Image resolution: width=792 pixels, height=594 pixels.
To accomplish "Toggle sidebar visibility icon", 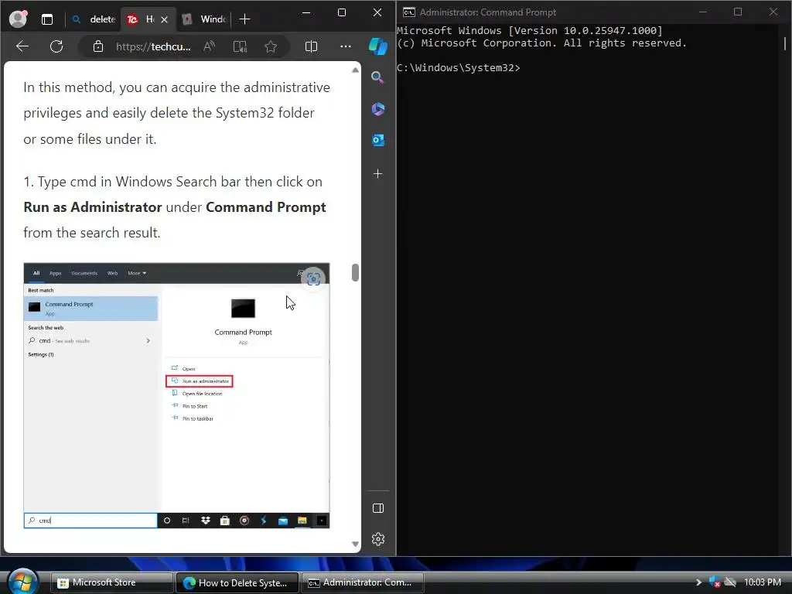I will (x=377, y=508).
